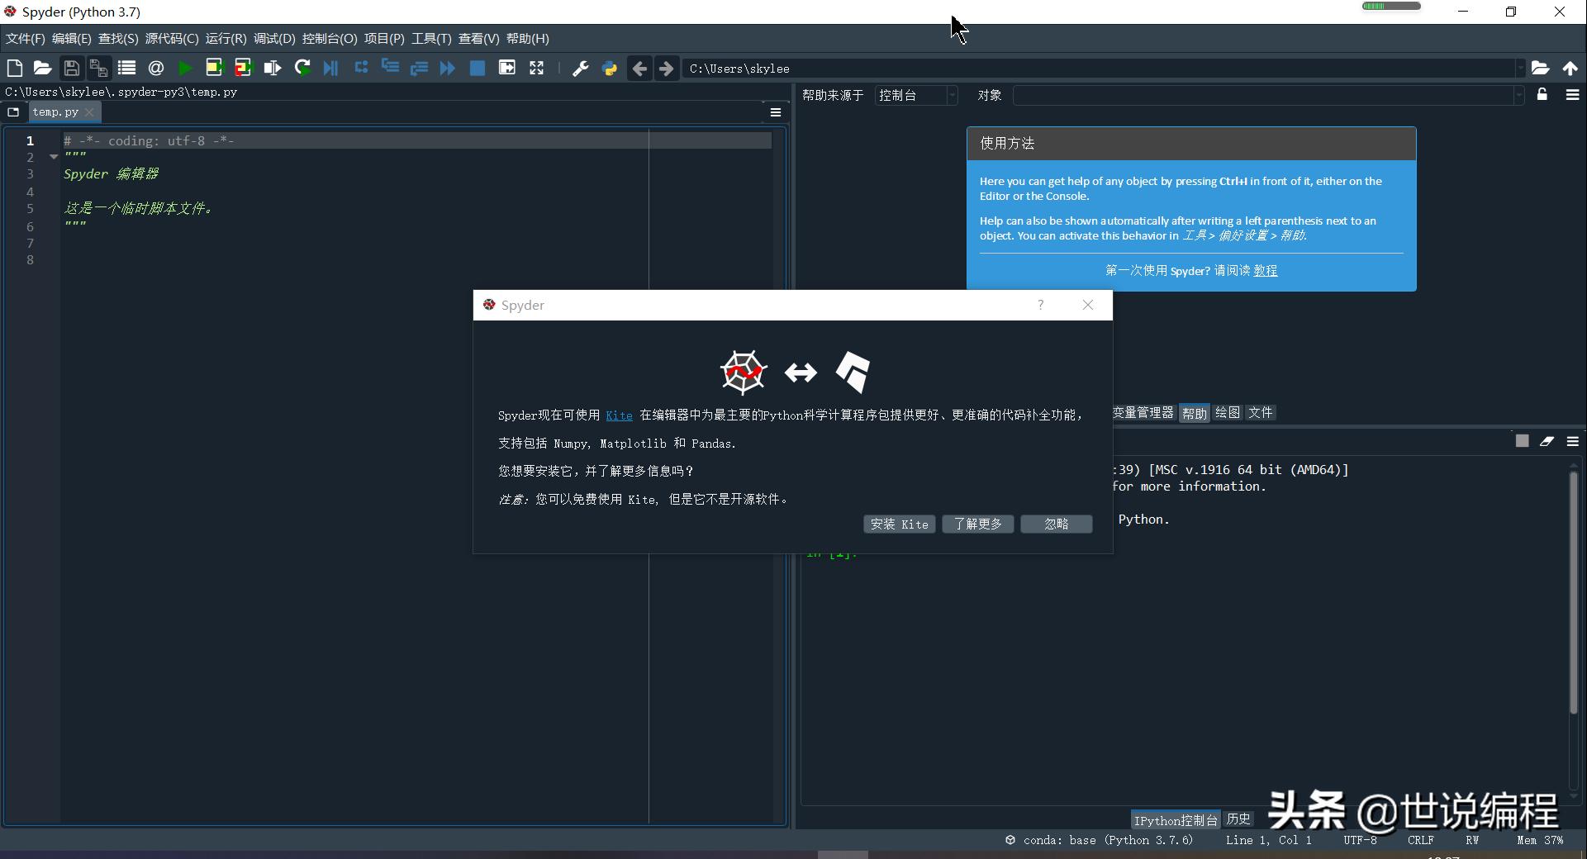Click the dialog's question mark help button
This screenshot has height=859, width=1587.
coord(1041,305)
